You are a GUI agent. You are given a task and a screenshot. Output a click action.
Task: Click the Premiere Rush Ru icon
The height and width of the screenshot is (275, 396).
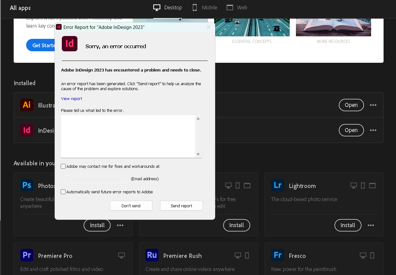(152, 255)
